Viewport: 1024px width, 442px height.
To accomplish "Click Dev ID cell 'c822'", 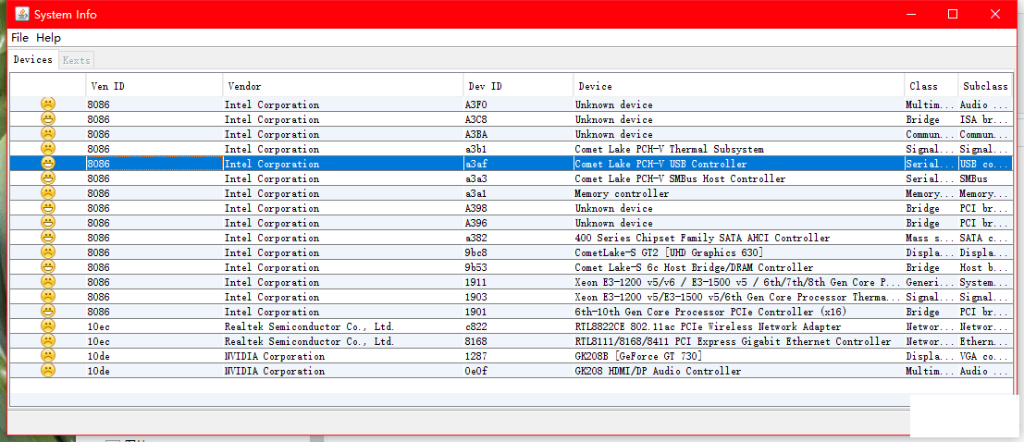I will (519, 326).
